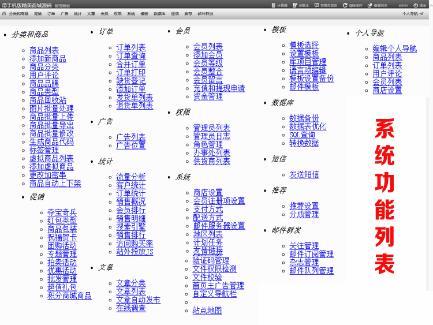Open the 支付方式 link
Viewport: 433px width, 325px height.
click(x=208, y=210)
